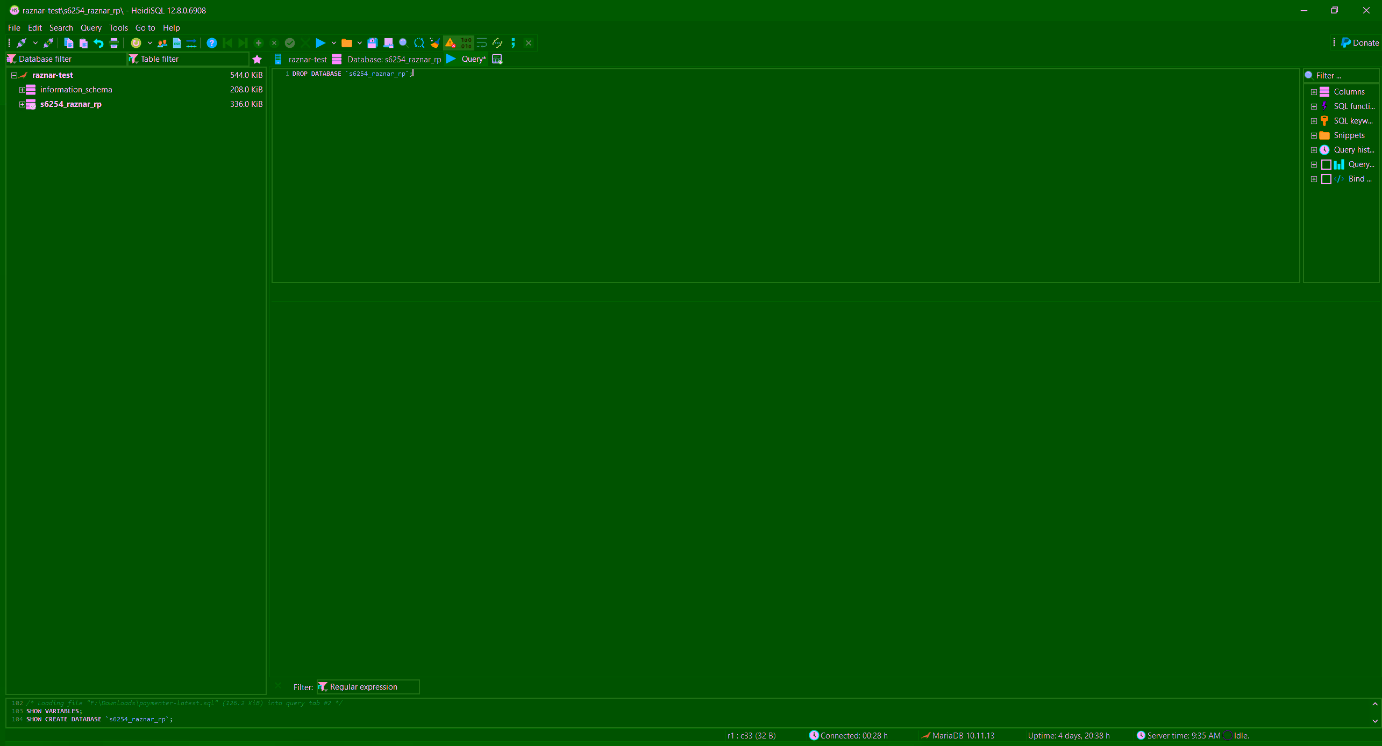
Task: Check the Bind parameters checkbox
Action: [x=1326, y=179]
